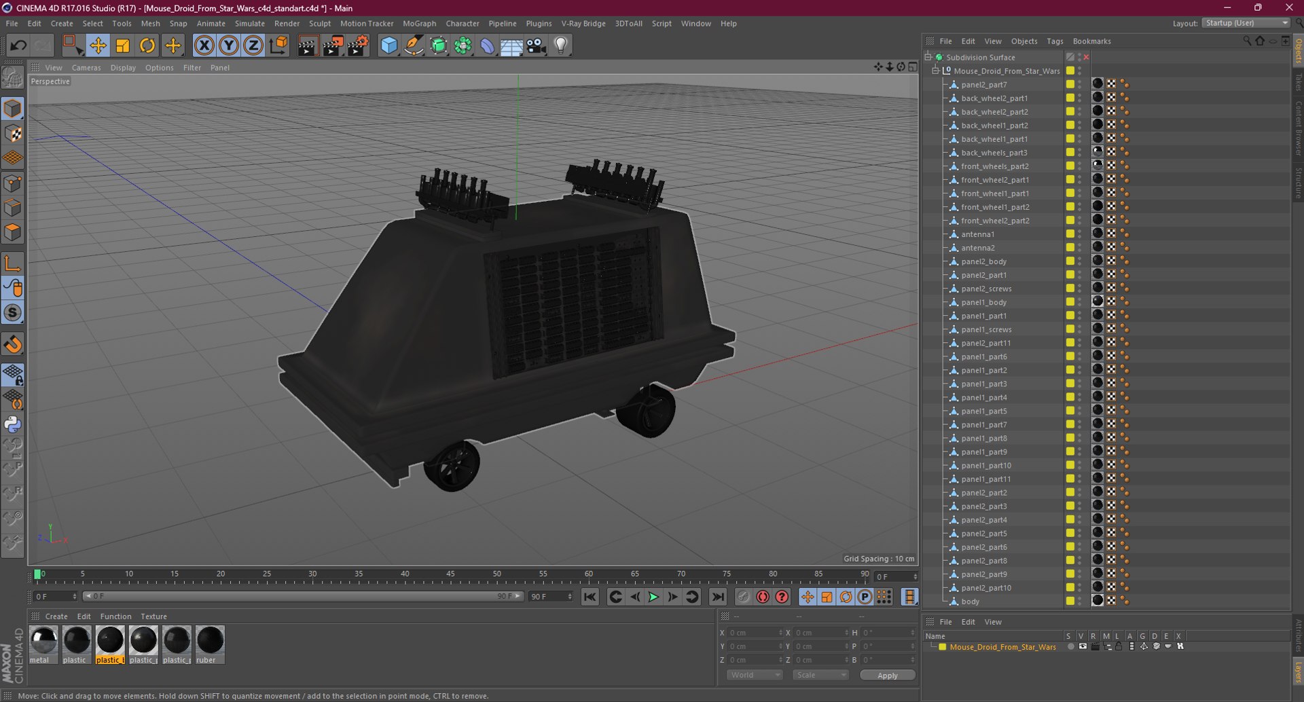Image resolution: width=1304 pixels, height=702 pixels.
Task: Enable Points mode
Action: tap(13, 183)
